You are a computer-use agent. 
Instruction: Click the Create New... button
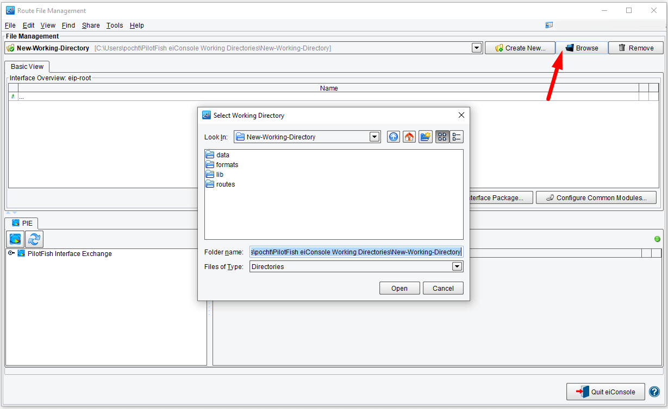[x=520, y=48]
